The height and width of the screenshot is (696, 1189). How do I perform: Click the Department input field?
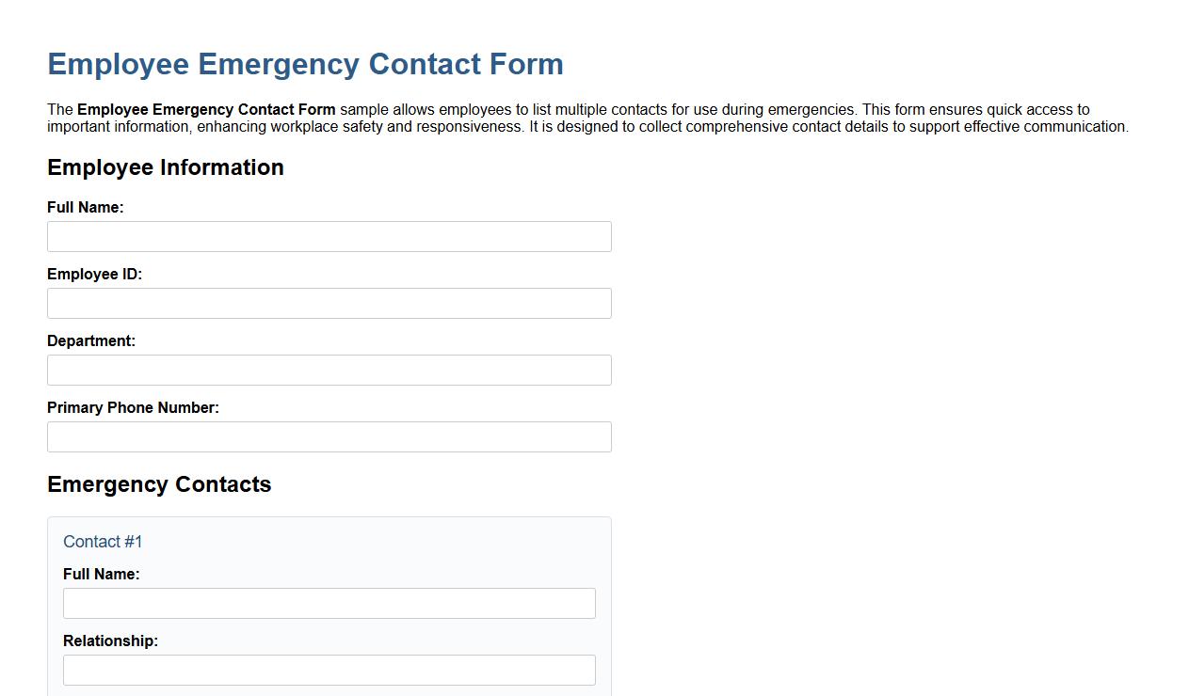pos(329,370)
